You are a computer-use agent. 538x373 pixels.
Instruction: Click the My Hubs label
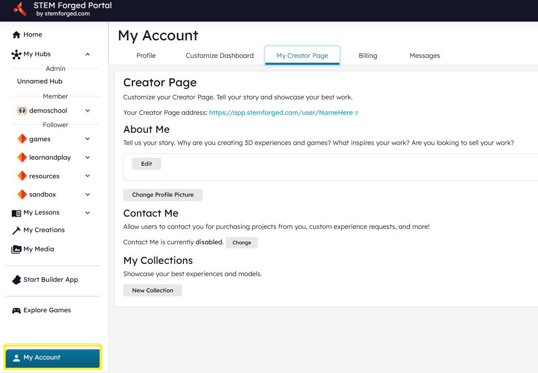point(37,54)
